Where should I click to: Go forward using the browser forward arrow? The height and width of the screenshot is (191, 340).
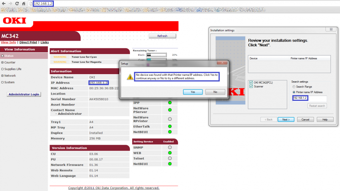[10, 4]
